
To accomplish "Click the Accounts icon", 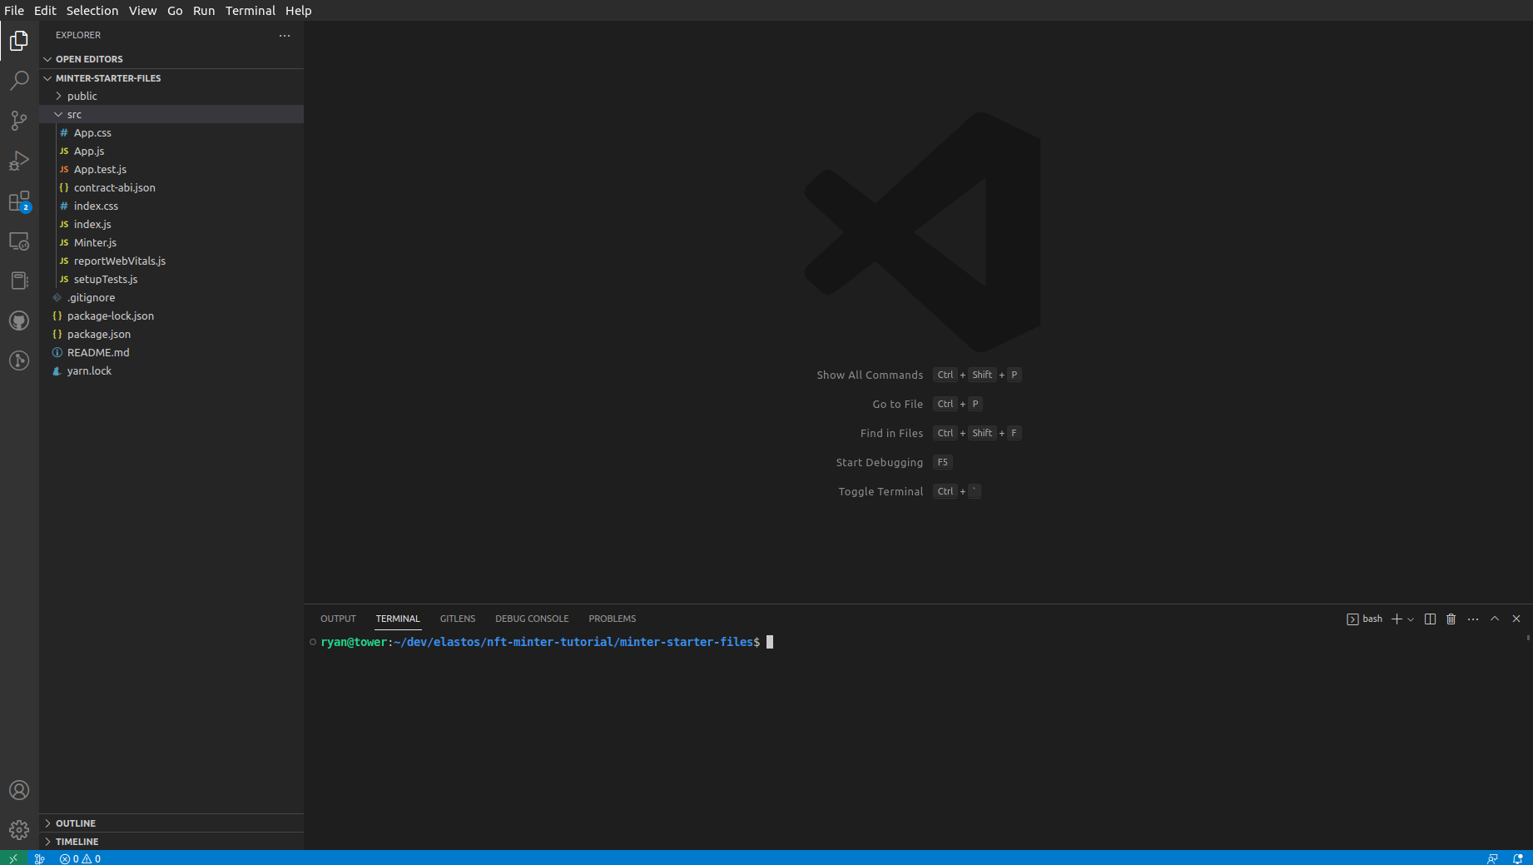I will pos(19,790).
